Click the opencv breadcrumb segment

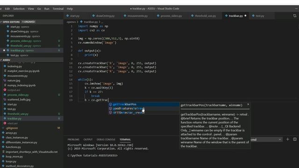(71, 22)
